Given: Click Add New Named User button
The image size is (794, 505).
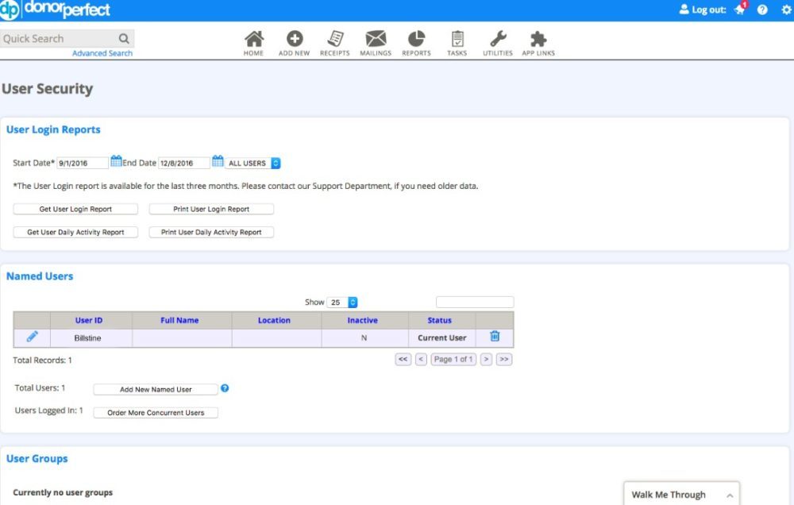Looking at the screenshot, I should click(x=156, y=390).
